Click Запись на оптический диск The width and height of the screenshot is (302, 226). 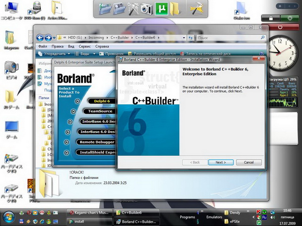tap(205, 54)
